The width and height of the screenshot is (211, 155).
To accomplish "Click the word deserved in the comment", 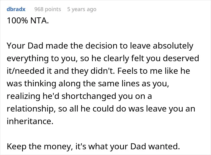I will coord(181,58).
